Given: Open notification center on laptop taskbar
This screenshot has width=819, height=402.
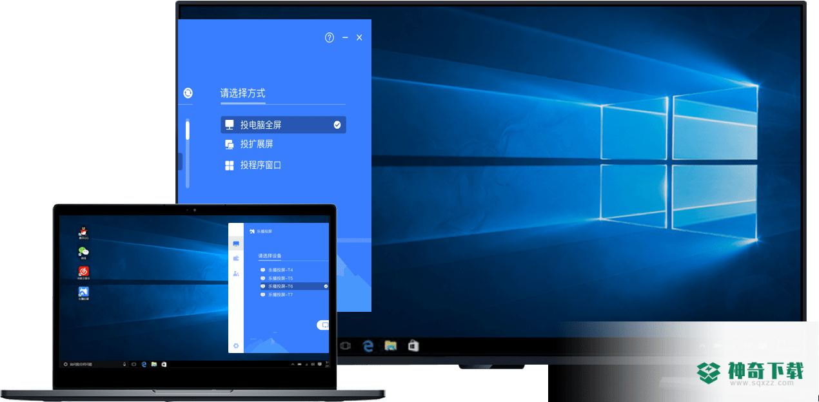Looking at the screenshot, I should click(320, 364).
